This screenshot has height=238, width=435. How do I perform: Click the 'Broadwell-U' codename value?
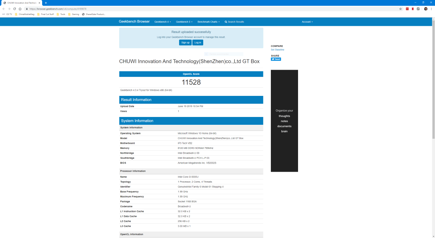pos(184,206)
